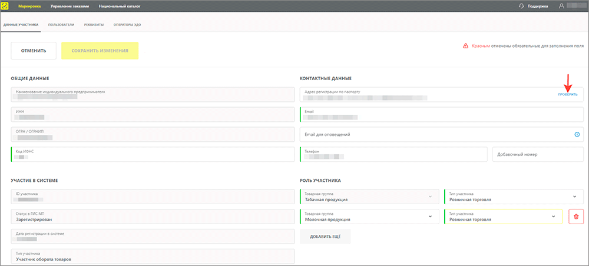
Task: Delete Молочная продукция role with trash icon
Action: [x=576, y=217]
